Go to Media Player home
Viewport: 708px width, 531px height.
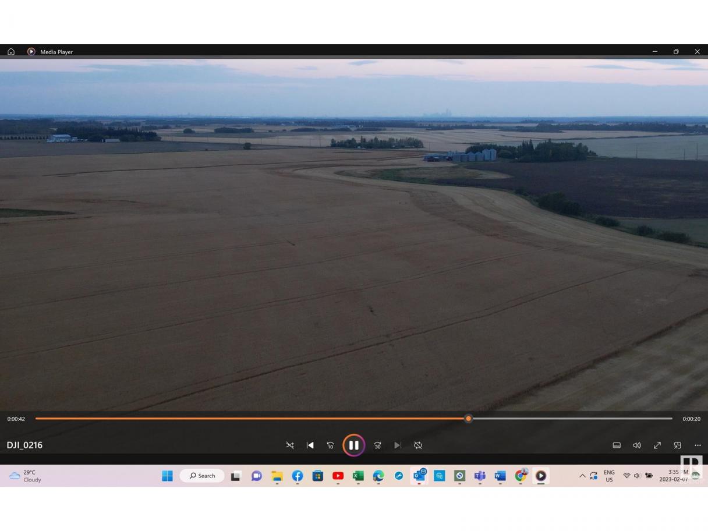[11, 52]
